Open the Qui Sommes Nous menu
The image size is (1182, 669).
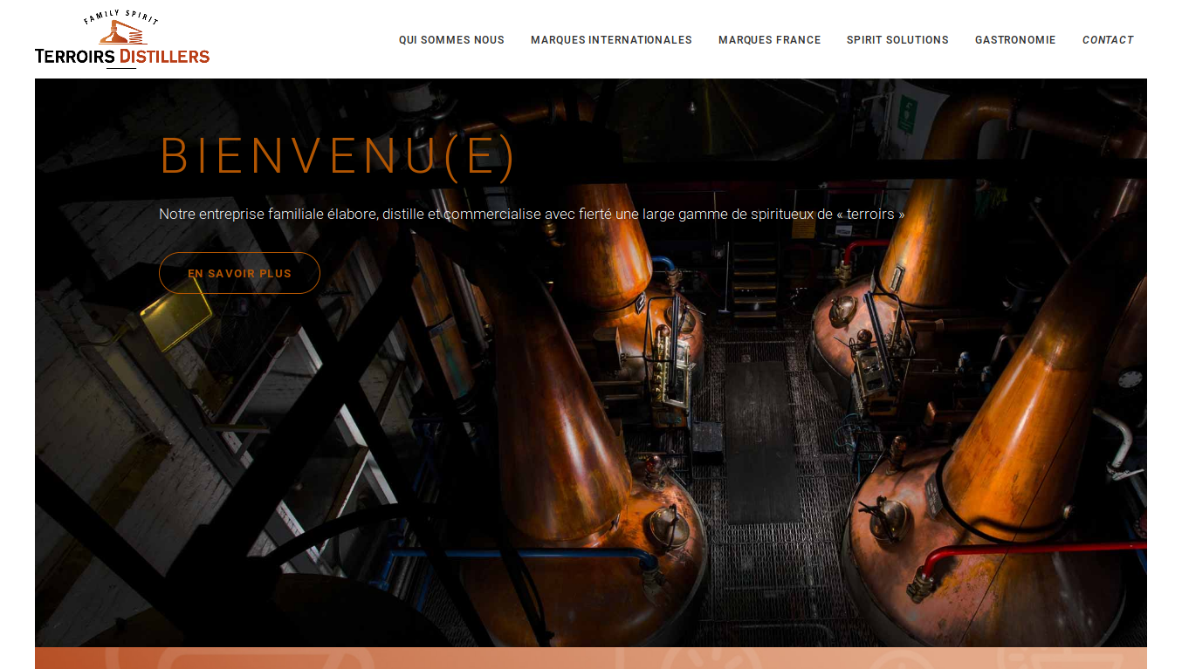pos(451,40)
